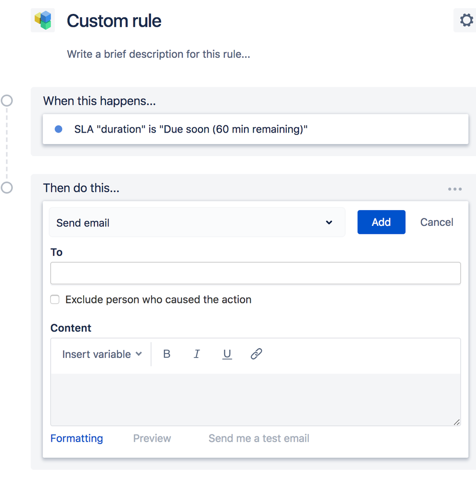Open the three-dot more options menu
This screenshot has height=478, width=476.
(x=454, y=189)
